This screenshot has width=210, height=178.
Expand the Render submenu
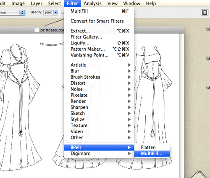coord(99,101)
